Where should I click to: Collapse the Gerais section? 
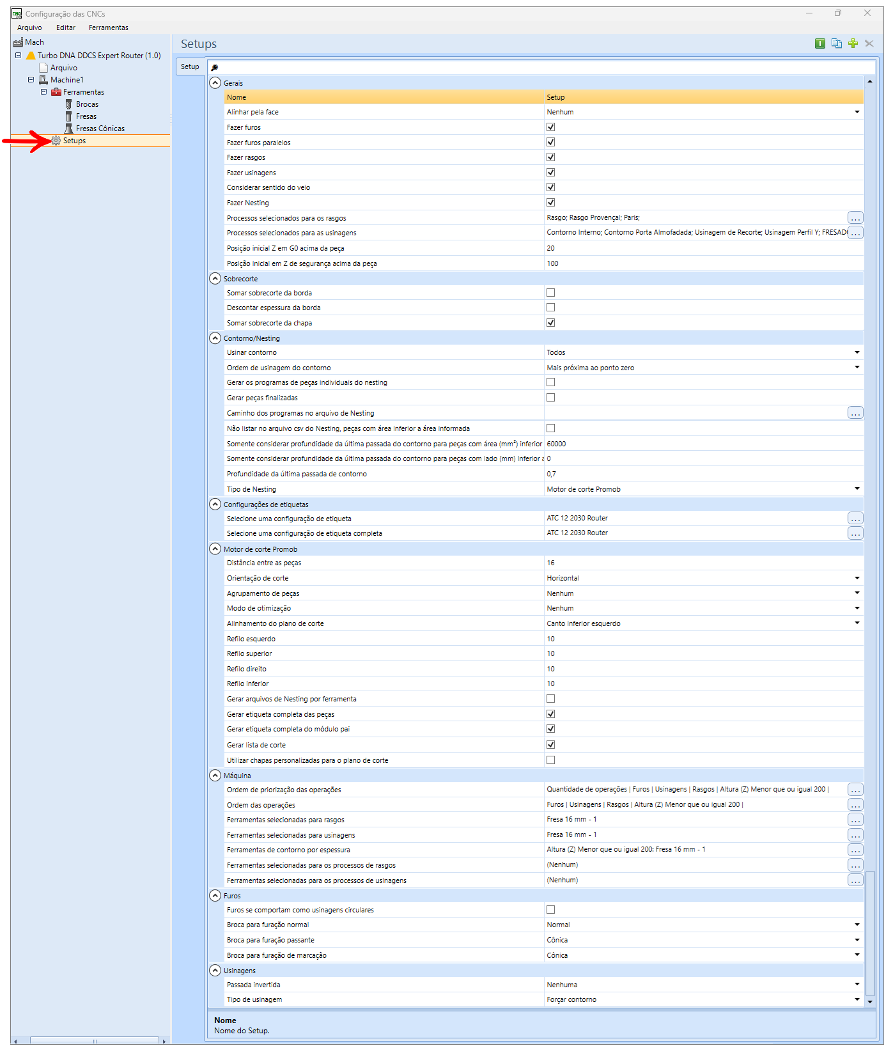click(x=215, y=82)
